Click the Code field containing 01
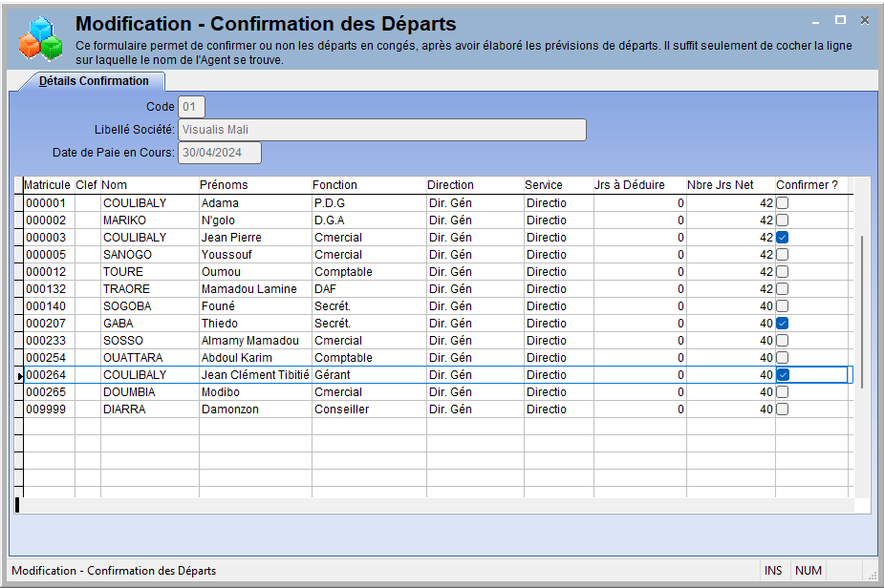884x588 pixels. (x=191, y=107)
